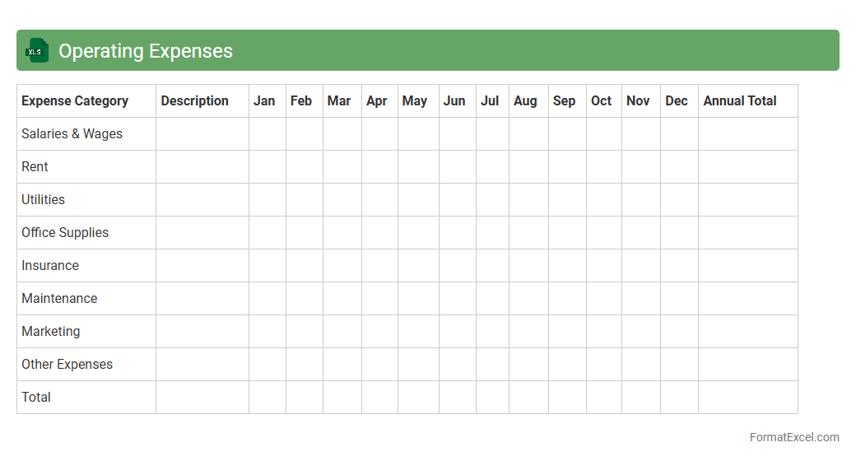Click the Dec month header
The height and width of the screenshot is (461, 856).
coord(676,100)
